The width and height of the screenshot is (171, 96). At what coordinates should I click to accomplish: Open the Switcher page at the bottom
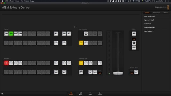tap(71, 94)
